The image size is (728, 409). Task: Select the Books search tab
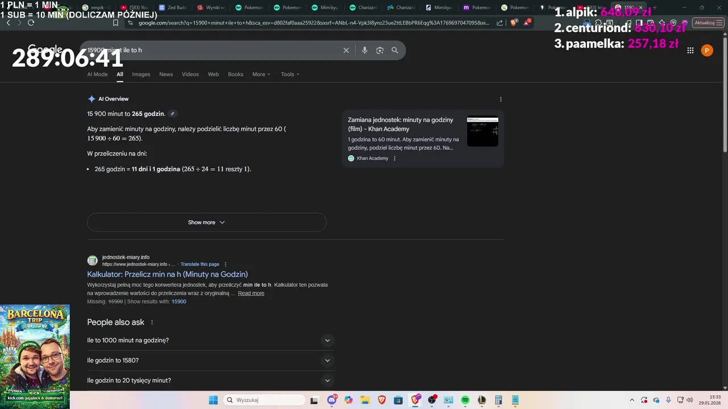click(235, 74)
